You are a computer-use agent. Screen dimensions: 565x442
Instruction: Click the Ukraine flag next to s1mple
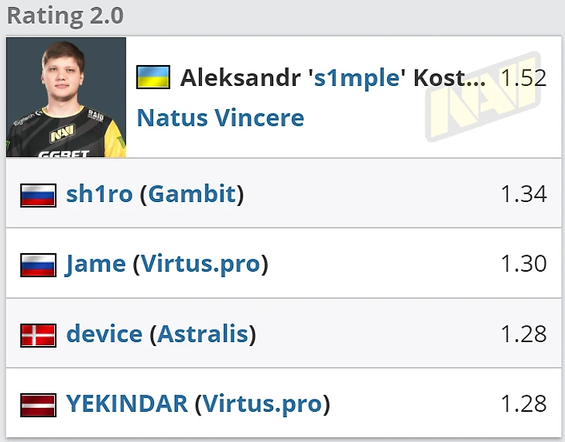click(x=152, y=77)
